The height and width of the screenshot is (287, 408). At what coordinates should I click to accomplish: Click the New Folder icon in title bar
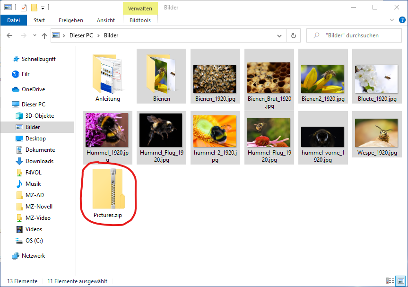(x=34, y=8)
